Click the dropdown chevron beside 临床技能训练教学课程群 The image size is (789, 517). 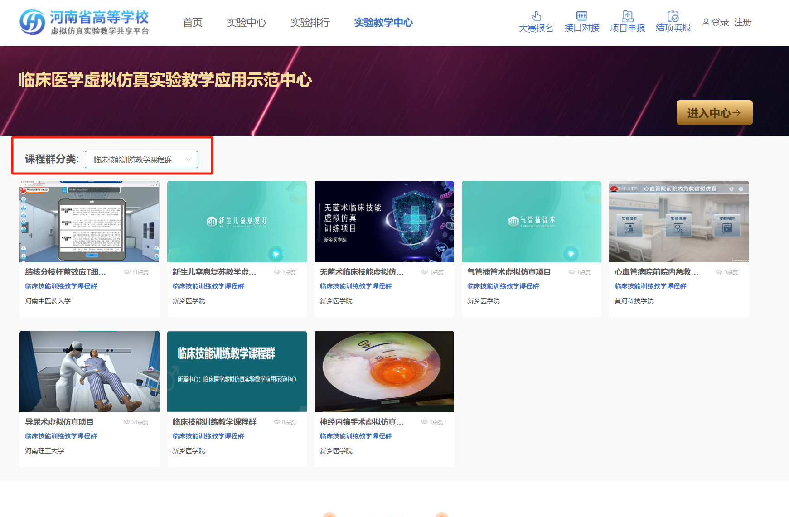coord(189,159)
